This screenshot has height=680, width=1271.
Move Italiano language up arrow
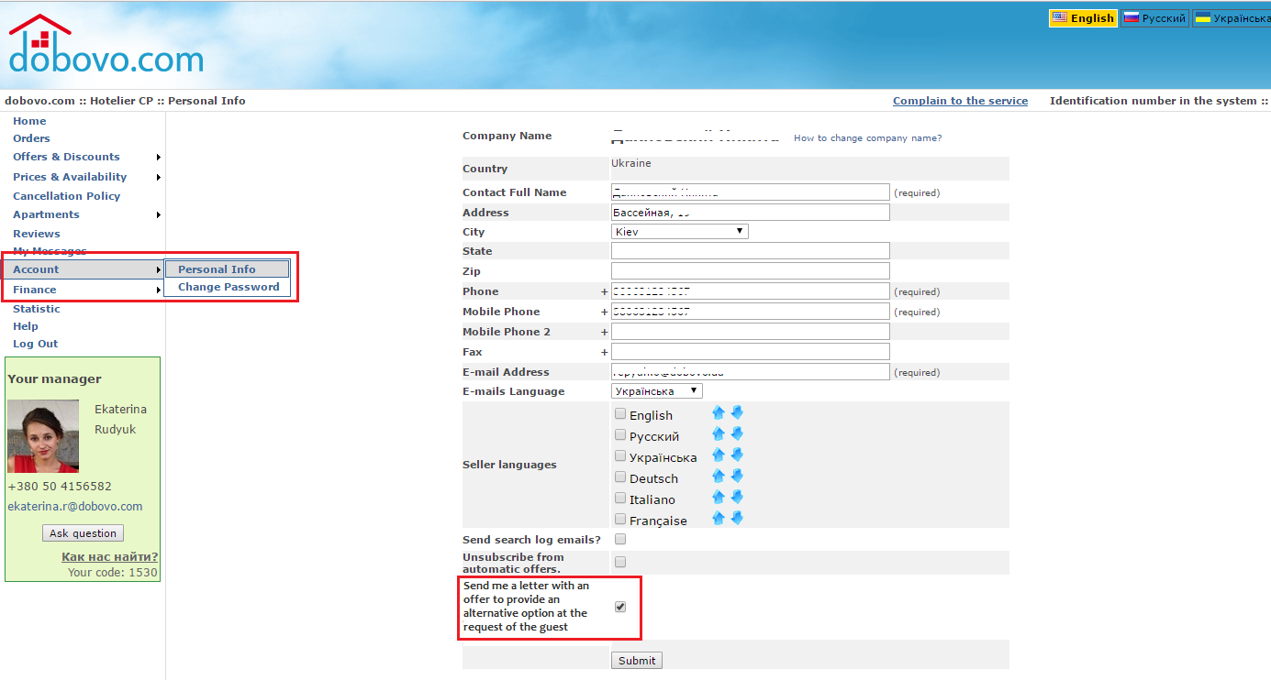coord(719,498)
